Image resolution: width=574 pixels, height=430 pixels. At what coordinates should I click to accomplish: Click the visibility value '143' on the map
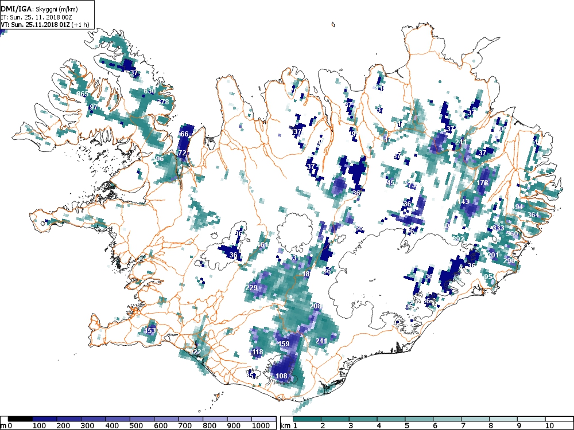463,201
